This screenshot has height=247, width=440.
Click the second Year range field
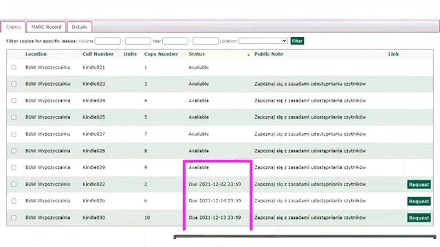point(206,41)
